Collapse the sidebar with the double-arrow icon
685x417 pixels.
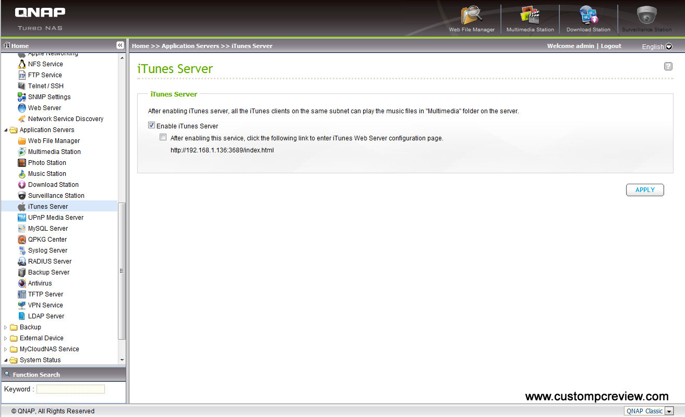click(120, 45)
